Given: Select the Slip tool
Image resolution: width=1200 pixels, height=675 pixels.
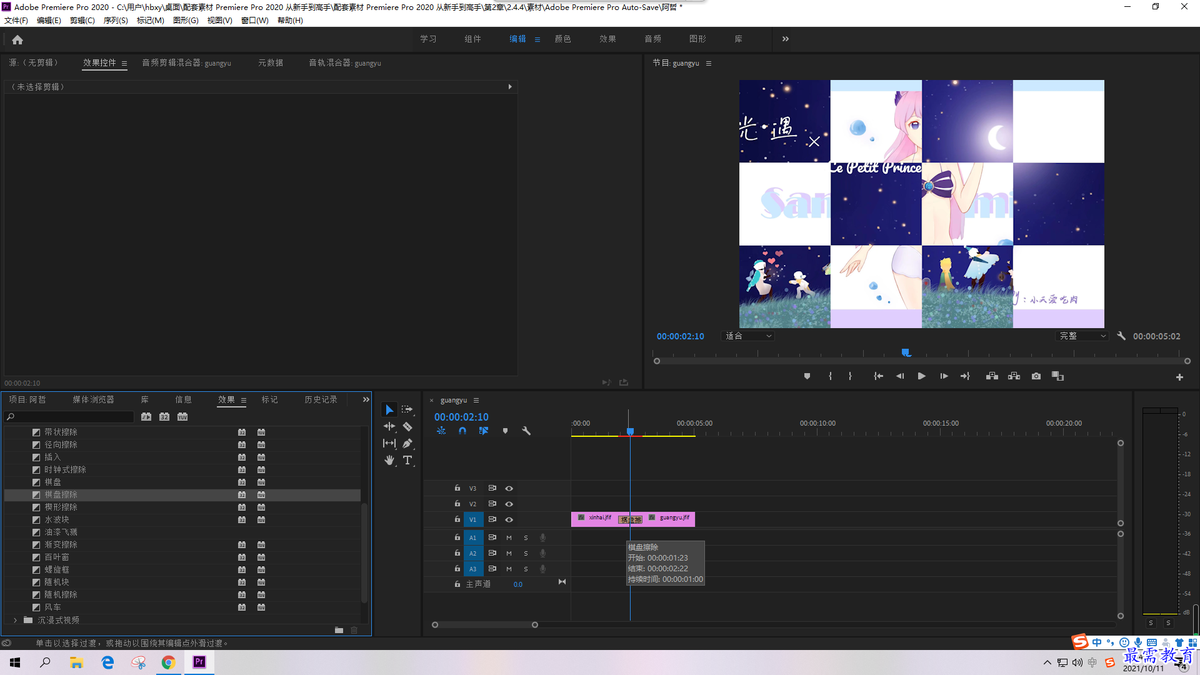Looking at the screenshot, I should tap(389, 443).
